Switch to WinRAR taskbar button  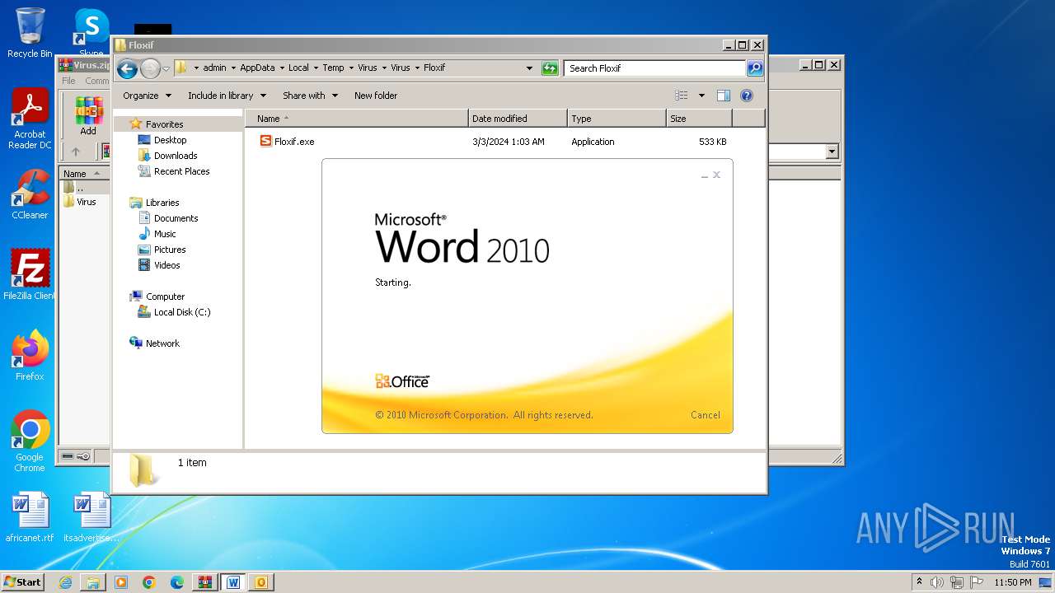(x=205, y=582)
